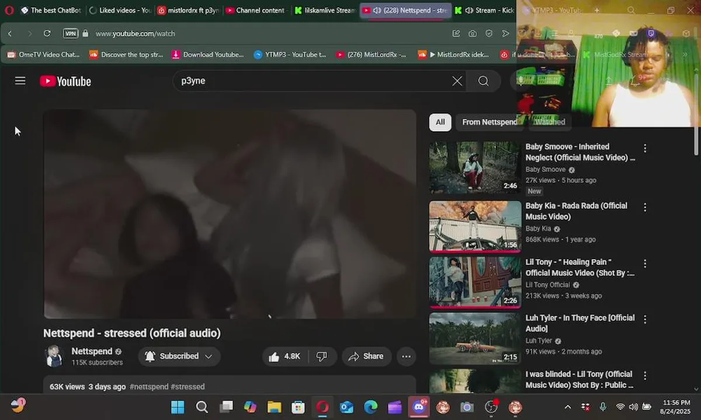Image resolution: width=701 pixels, height=420 pixels.
Task: Share the stressed video
Action: tap(366, 356)
